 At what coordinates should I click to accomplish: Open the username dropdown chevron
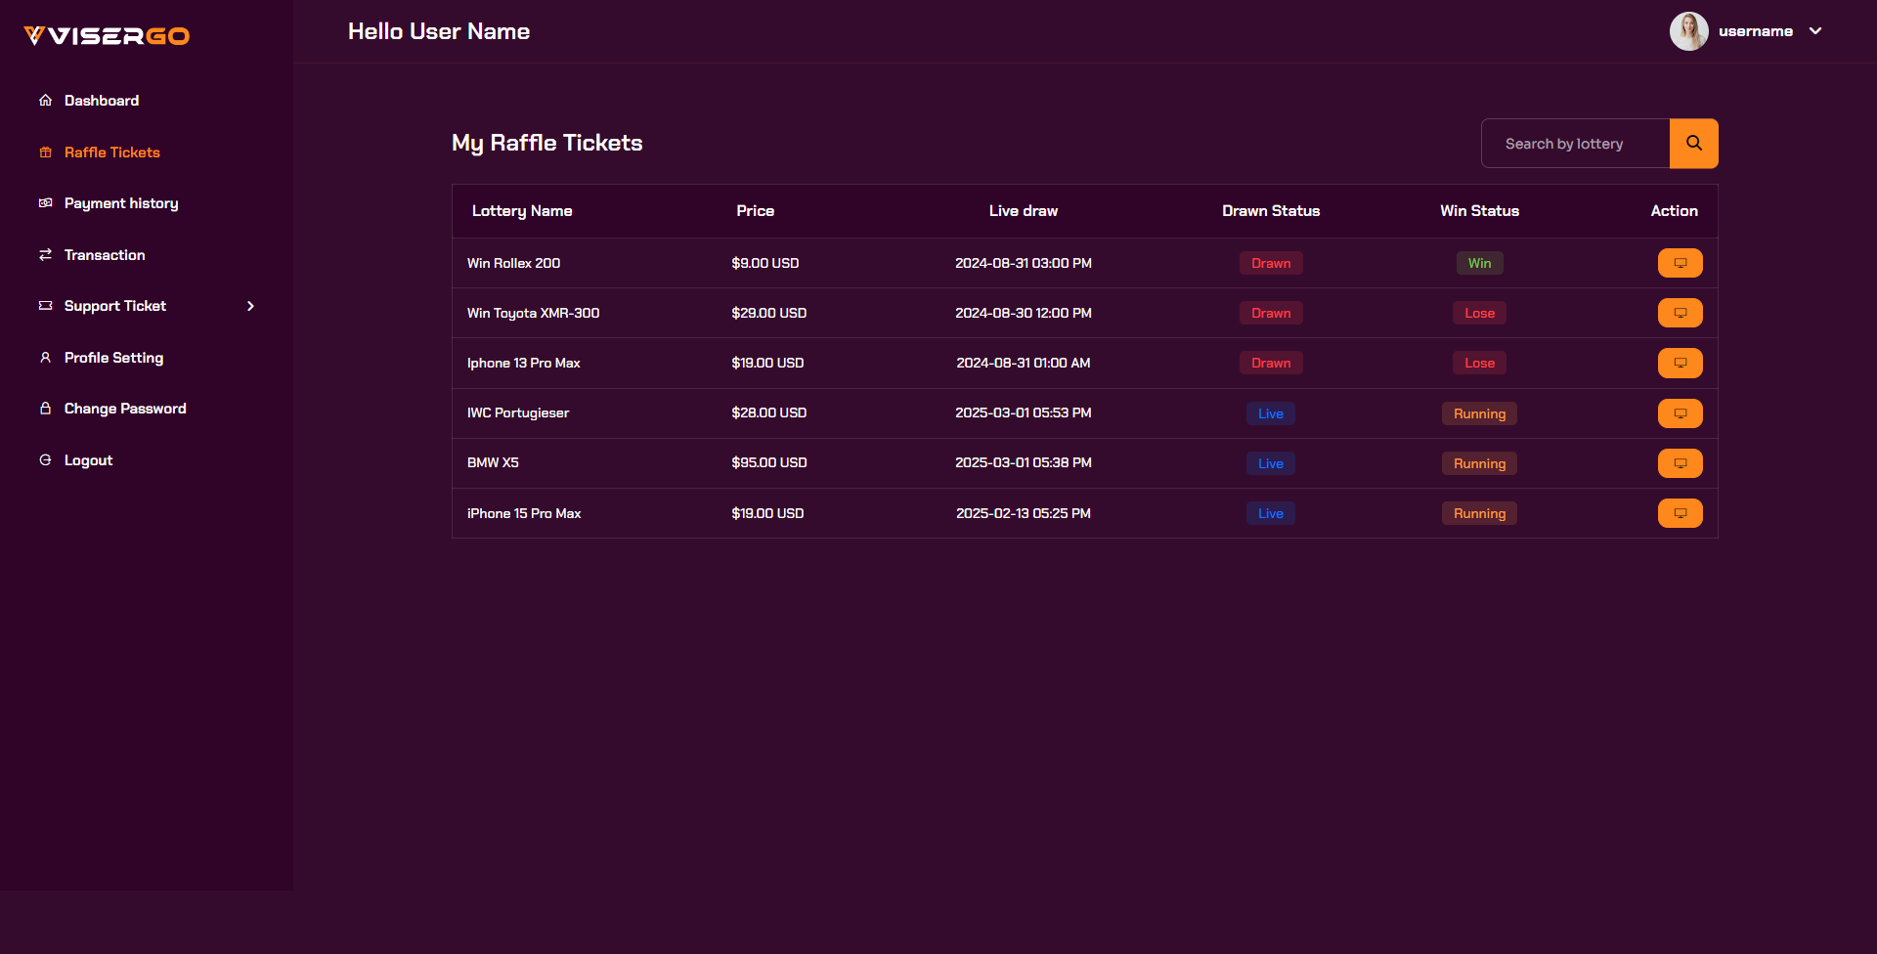coord(1815,31)
